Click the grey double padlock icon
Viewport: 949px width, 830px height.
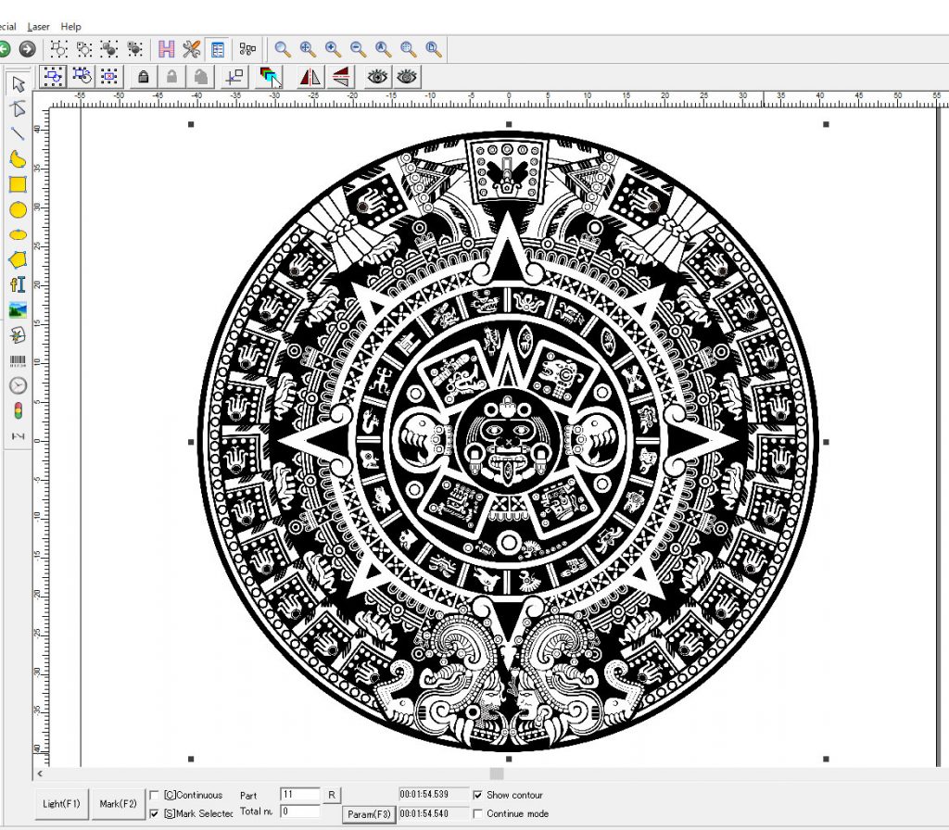201,77
